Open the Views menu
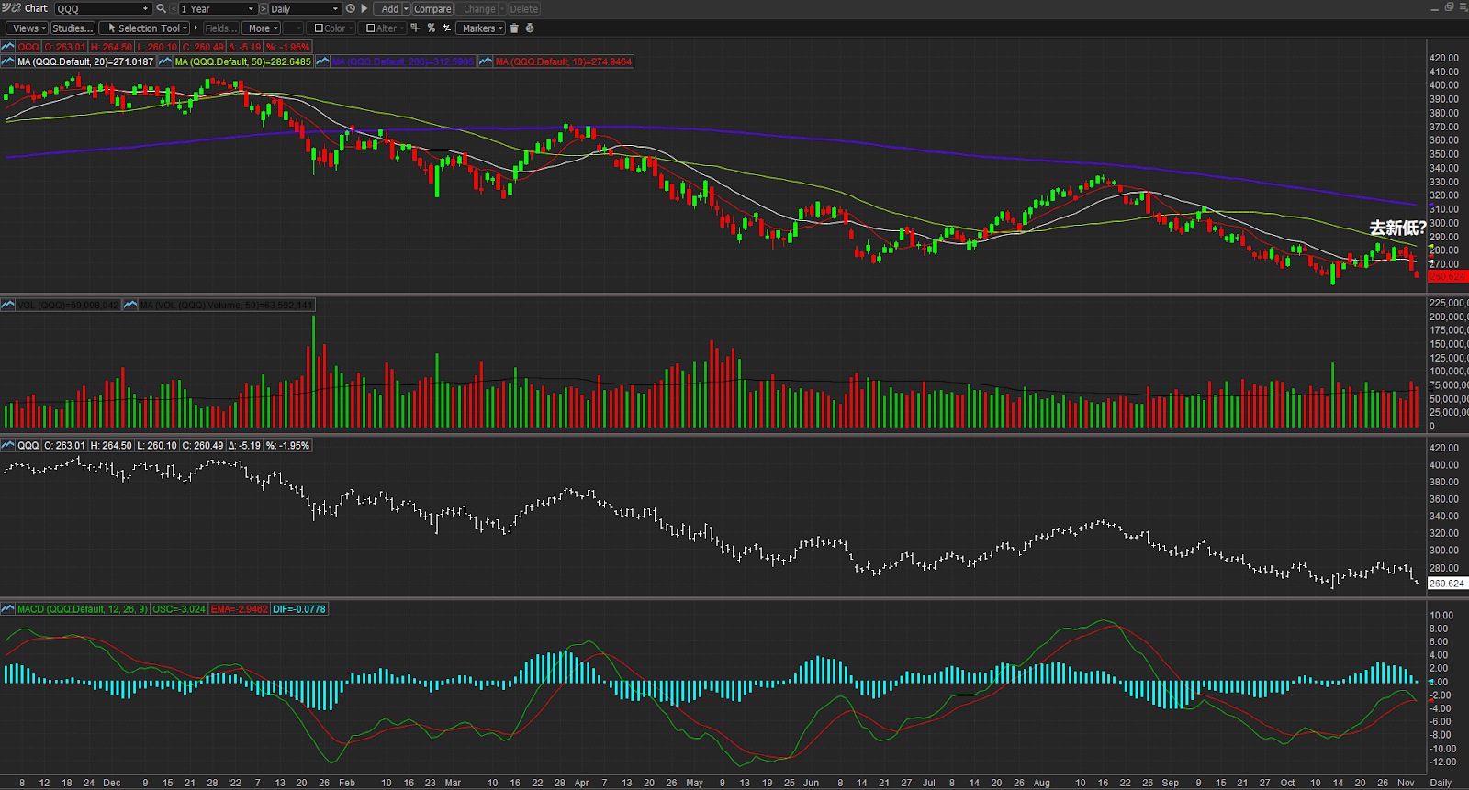 [x=26, y=28]
